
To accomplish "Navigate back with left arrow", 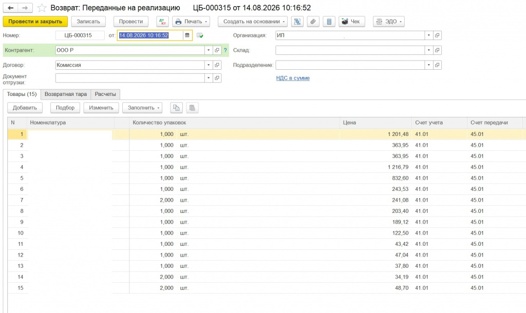I will [10, 8].
